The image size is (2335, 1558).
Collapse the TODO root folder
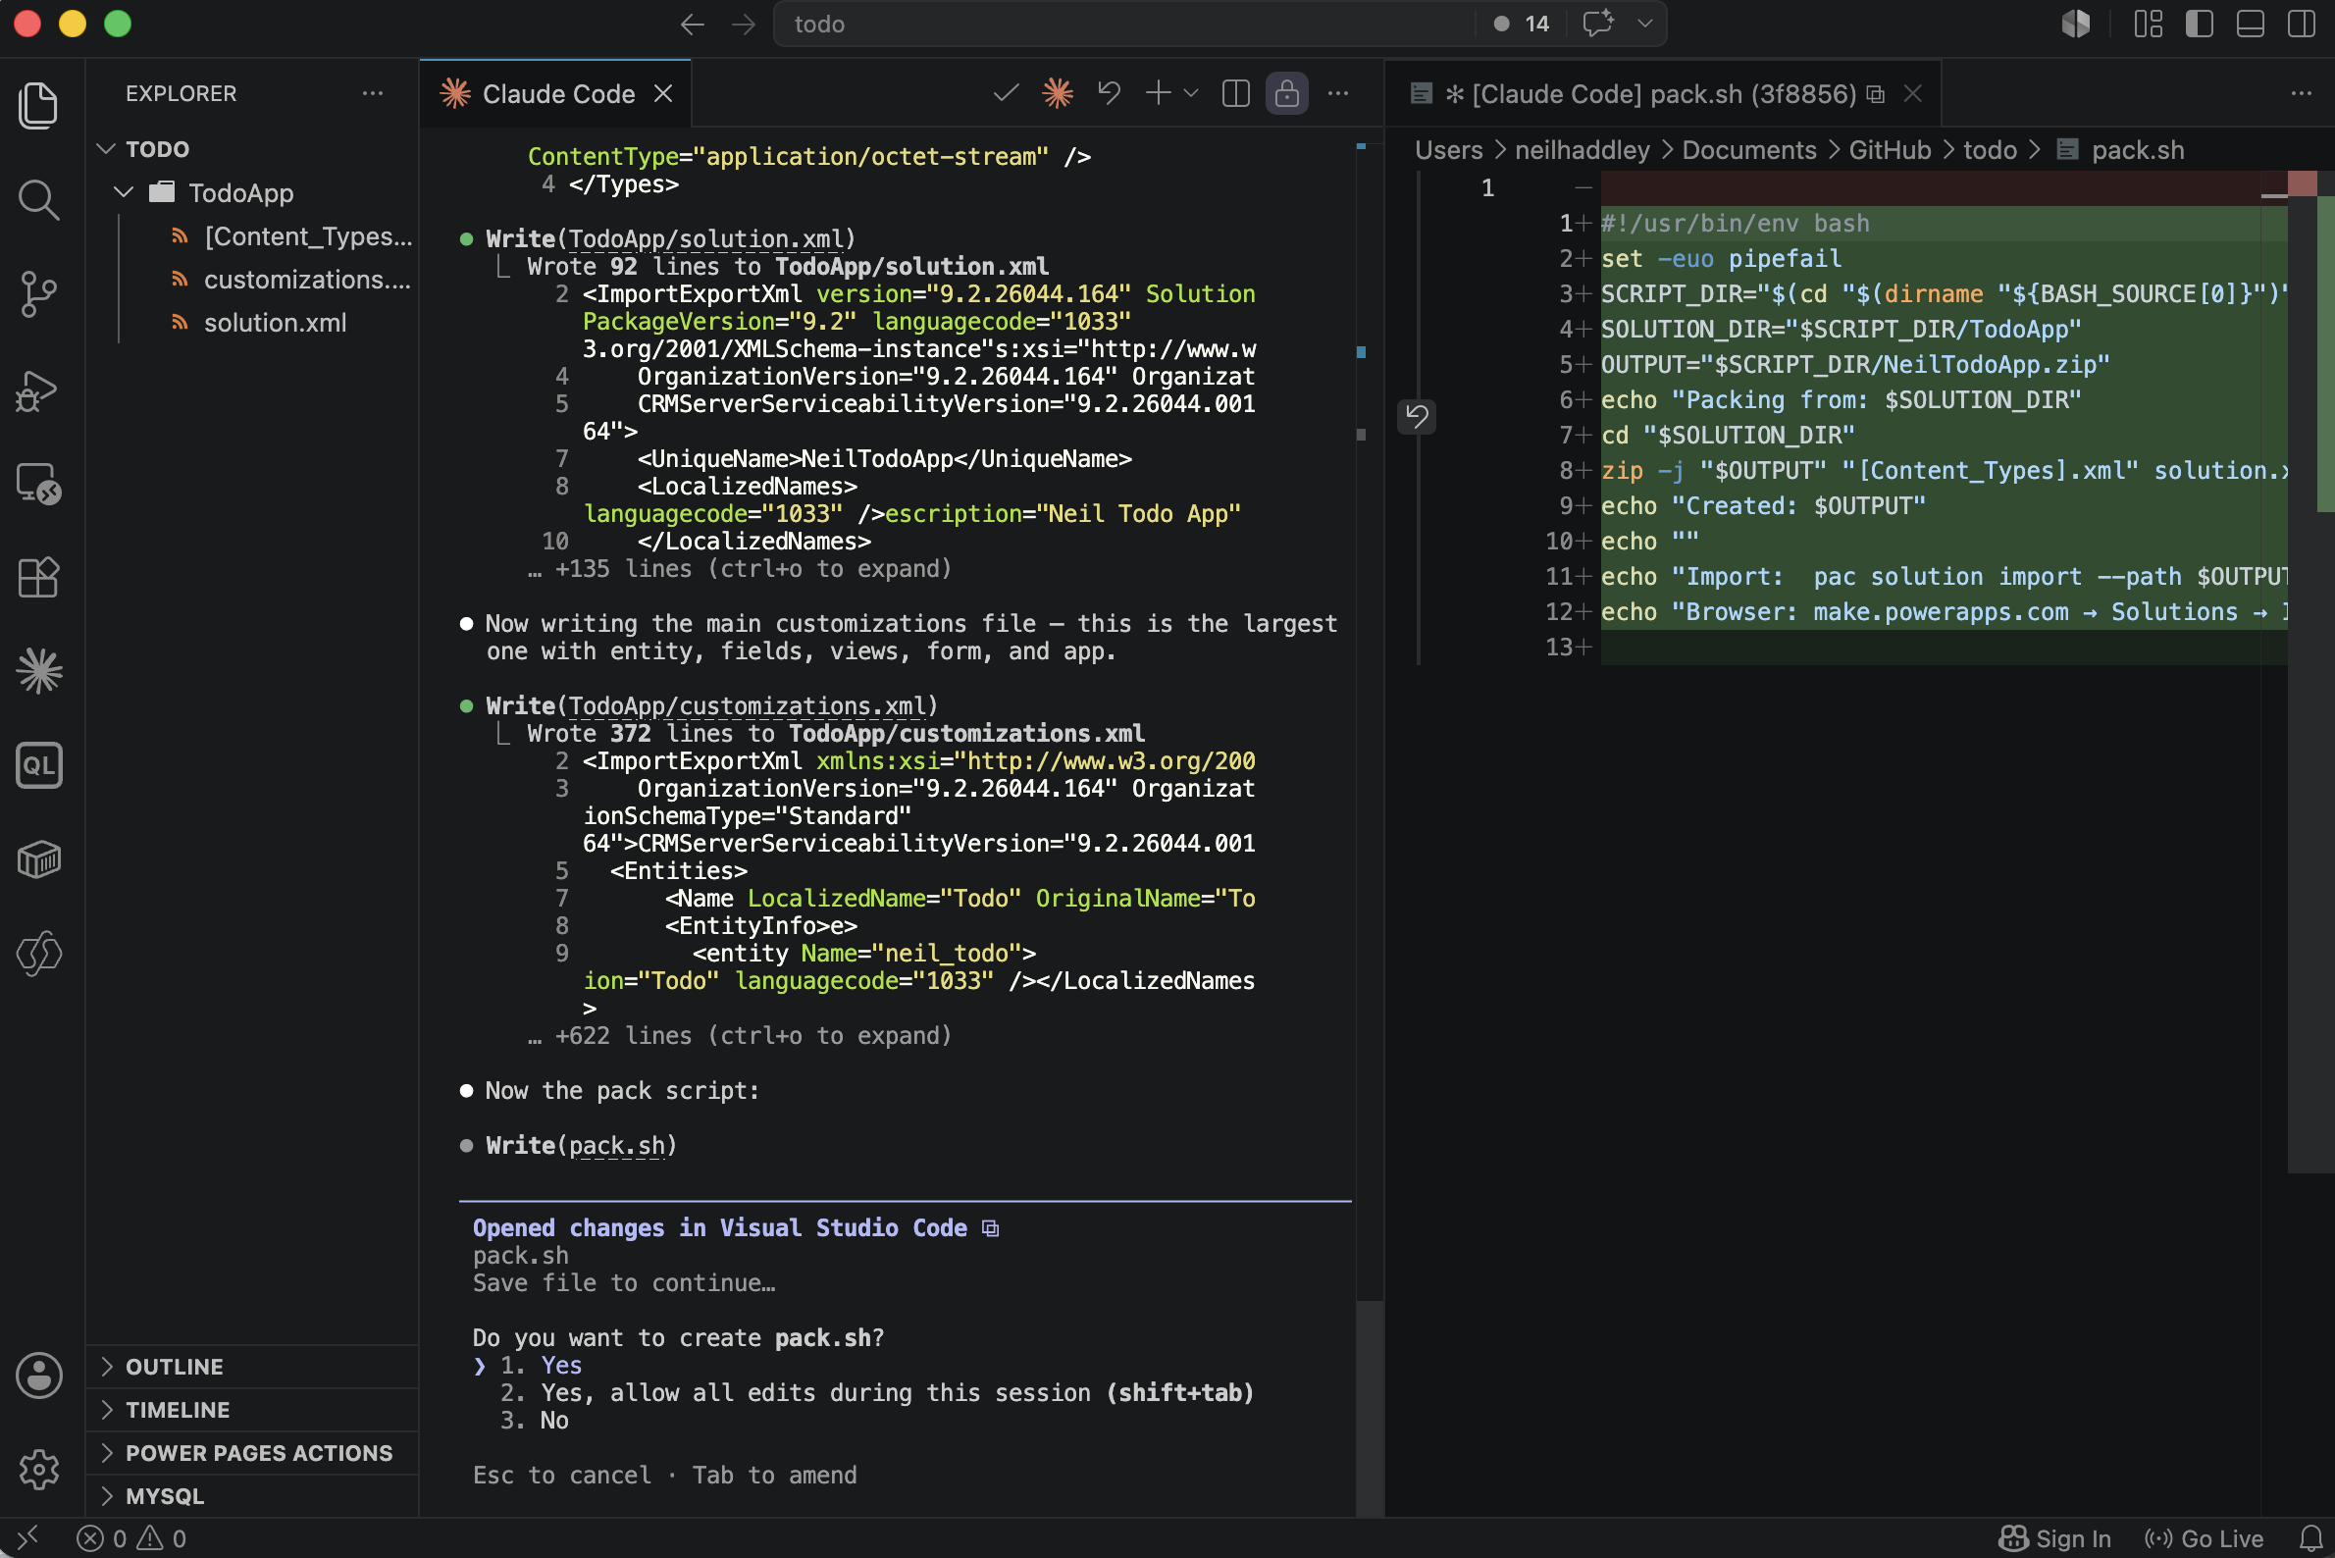pyautogui.click(x=106, y=149)
